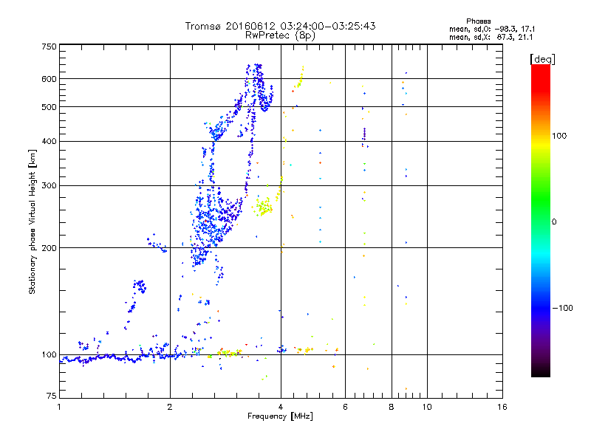Click the yellow echo streak above 600 km past 4 MHz

299,78
